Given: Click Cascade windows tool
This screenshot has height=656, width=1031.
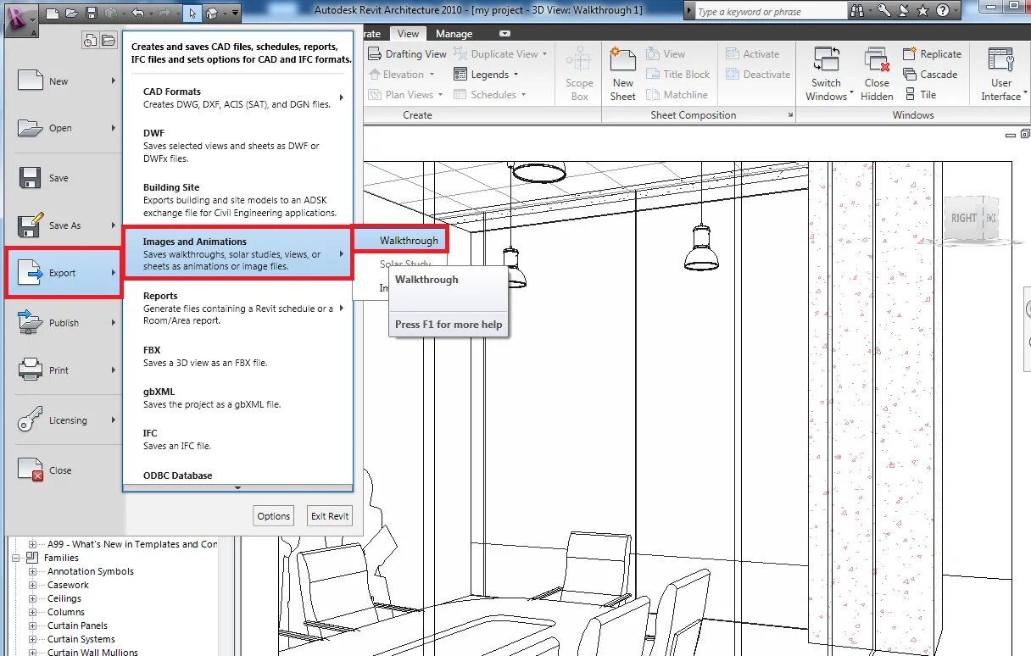Looking at the screenshot, I should click(930, 75).
